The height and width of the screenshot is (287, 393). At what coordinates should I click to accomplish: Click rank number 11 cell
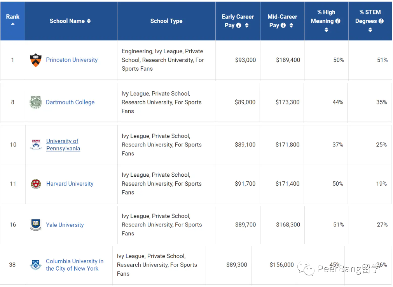13,184
